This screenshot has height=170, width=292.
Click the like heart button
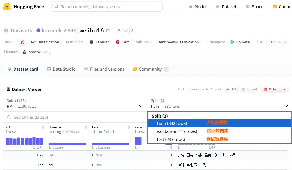121,30
